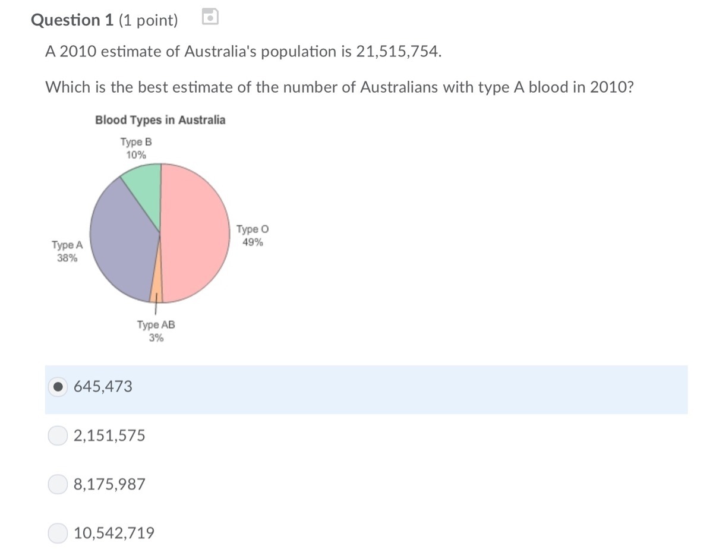
Task: Click the "Type B 10%" chart label
Action: (x=136, y=148)
